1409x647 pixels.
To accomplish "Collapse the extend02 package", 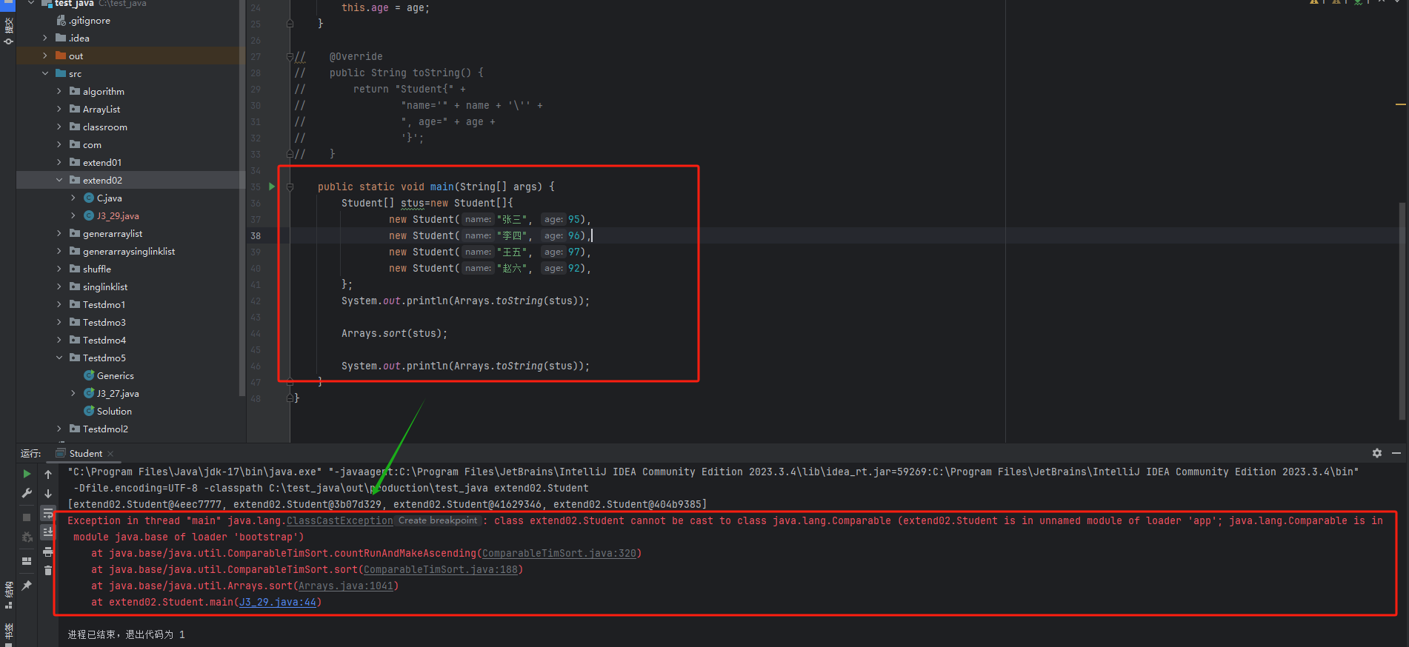I will (x=59, y=180).
